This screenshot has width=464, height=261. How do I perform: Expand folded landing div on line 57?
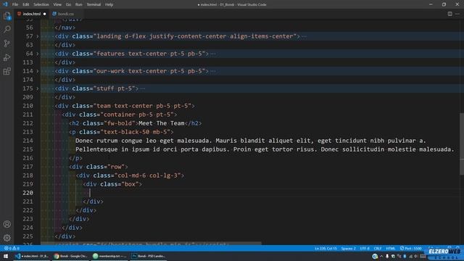pyautogui.click(x=38, y=36)
